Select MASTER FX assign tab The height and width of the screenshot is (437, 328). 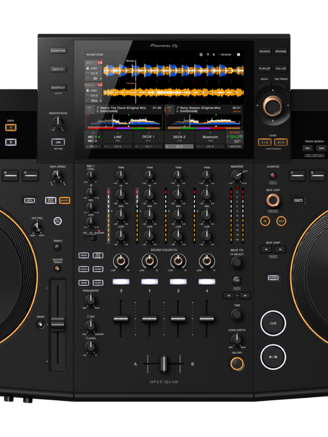point(235,146)
